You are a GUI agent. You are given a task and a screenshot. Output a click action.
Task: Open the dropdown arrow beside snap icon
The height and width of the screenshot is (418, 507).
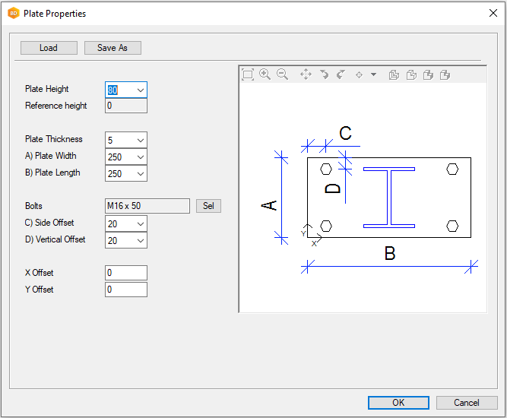click(x=373, y=74)
